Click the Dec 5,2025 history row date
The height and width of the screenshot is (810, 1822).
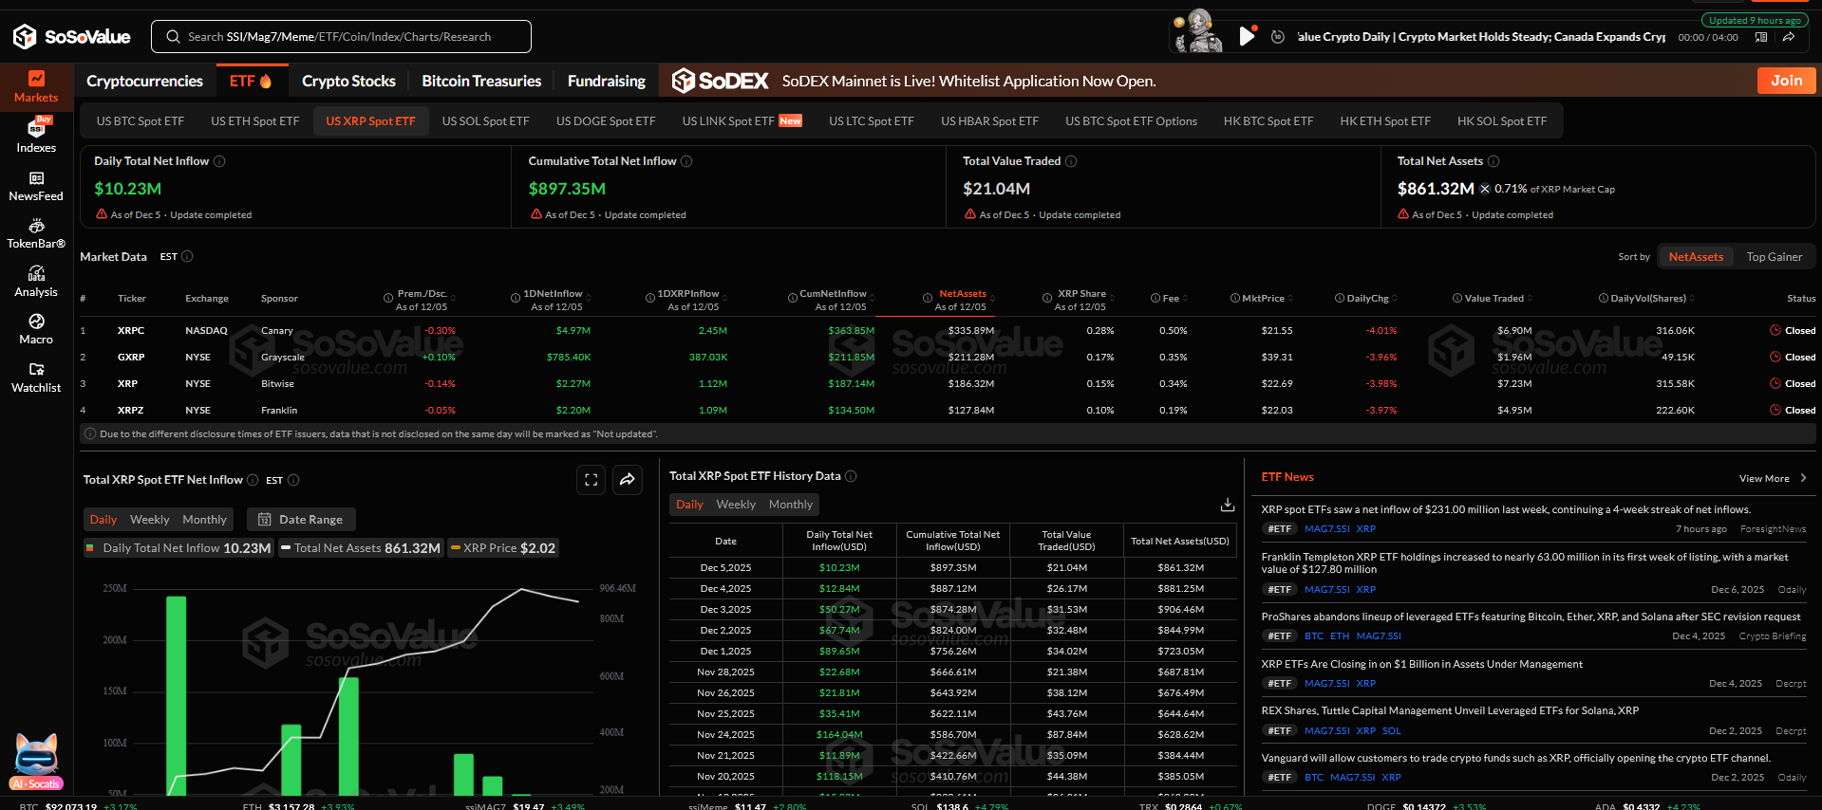(725, 568)
